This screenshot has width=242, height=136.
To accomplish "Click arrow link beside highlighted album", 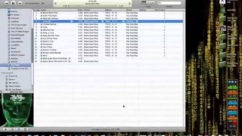I will [x=123, y=22].
